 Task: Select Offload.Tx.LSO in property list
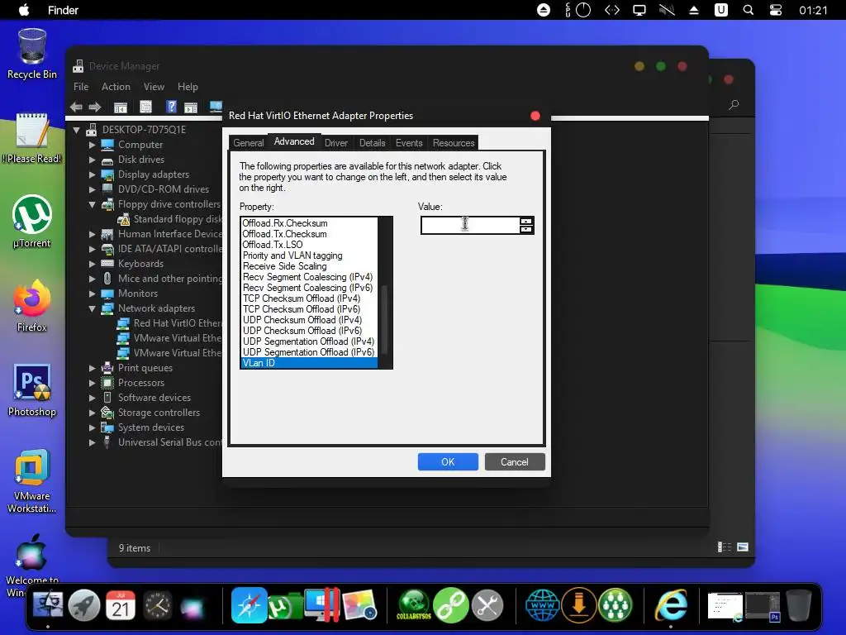tap(273, 245)
